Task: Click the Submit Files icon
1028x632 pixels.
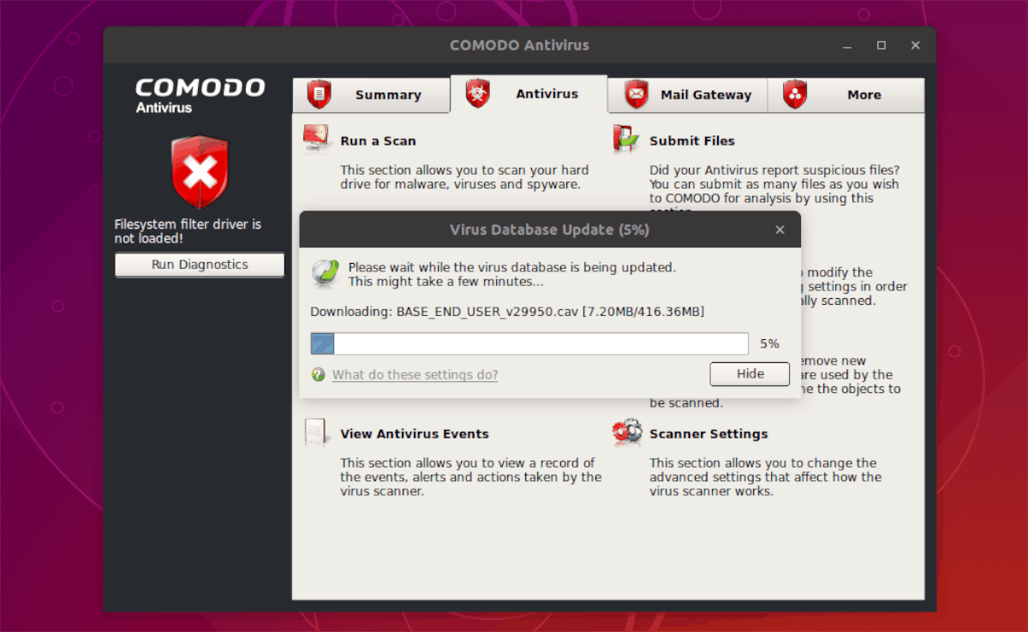Action: [x=625, y=139]
